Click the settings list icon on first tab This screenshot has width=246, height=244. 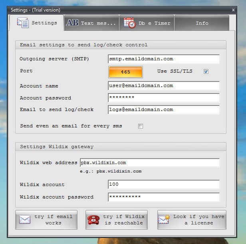pyautogui.click(x=23, y=23)
